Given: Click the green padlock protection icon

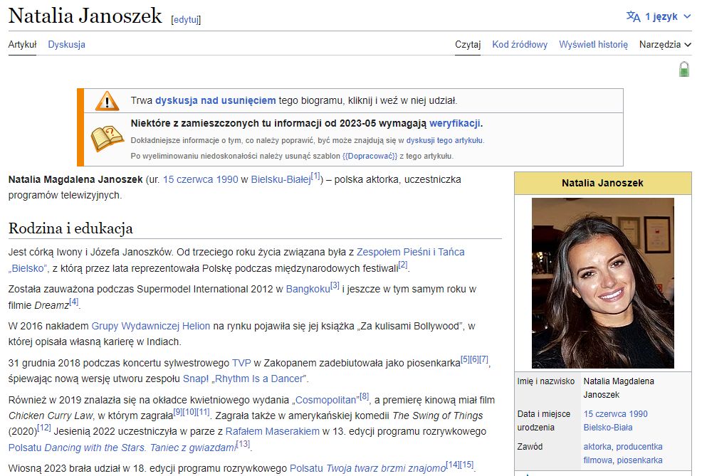Looking at the screenshot, I should tap(683, 68).
